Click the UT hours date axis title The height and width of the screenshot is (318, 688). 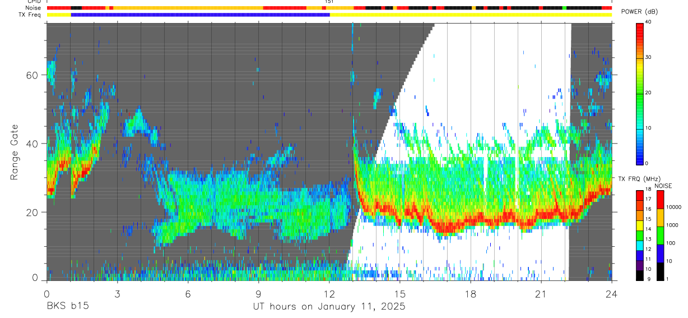click(x=329, y=306)
